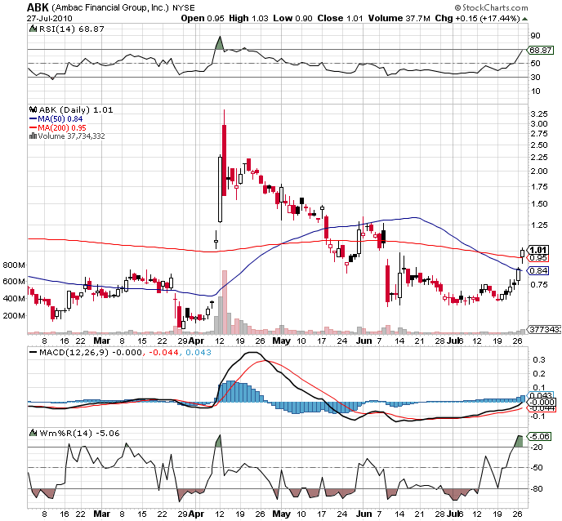Click the -5.06 Williams %R value tag
The height and width of the screenshot is (521, 562).
tap(540, 436)
